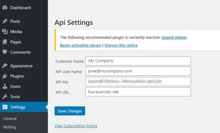
Task: Click the Dashboard gauge icon
Action: 5,8
